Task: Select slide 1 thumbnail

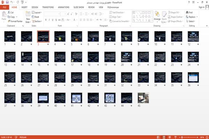Action: click(x=10, y=36)
